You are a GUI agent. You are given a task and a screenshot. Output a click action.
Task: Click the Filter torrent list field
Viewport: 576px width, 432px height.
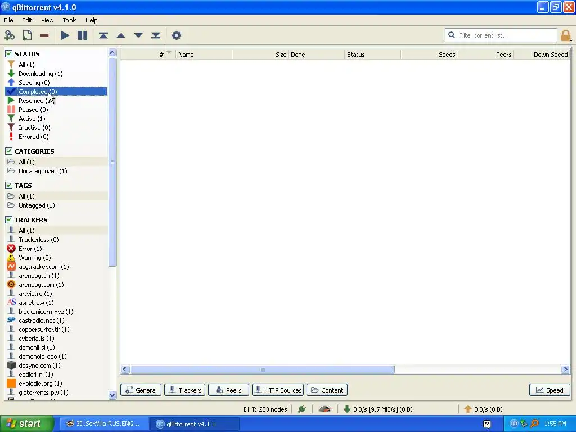click(x=501, y=35)
